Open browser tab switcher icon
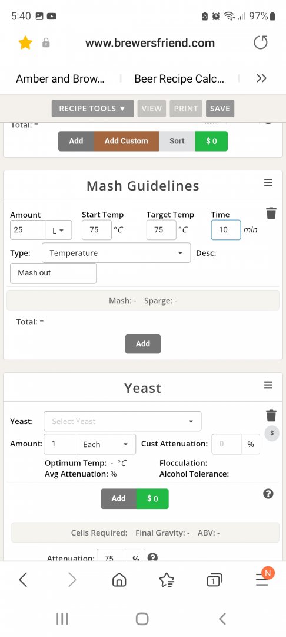Screen dimensions: 286x637 click(214, 580)
